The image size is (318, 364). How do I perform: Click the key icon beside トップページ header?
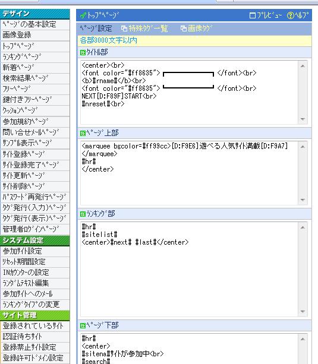click(83, 15)
